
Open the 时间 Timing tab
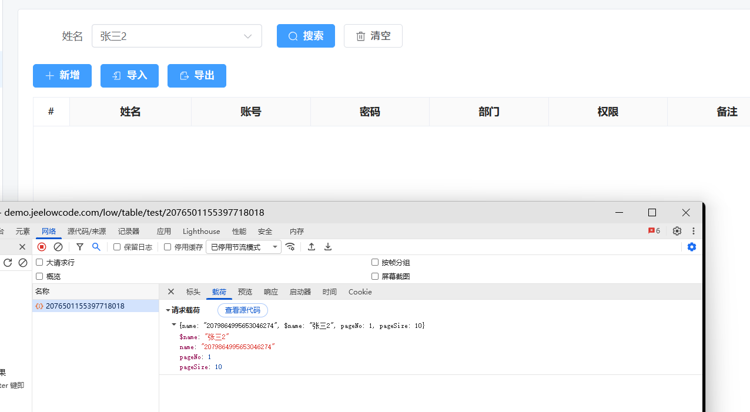click(x=330, y=292)
